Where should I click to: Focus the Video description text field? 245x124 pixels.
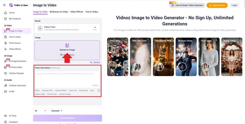tap(67, 79)
